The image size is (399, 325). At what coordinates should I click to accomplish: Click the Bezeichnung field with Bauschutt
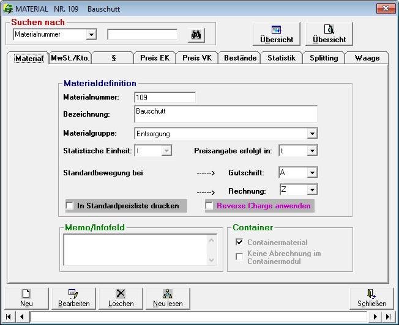click(226, 114)
